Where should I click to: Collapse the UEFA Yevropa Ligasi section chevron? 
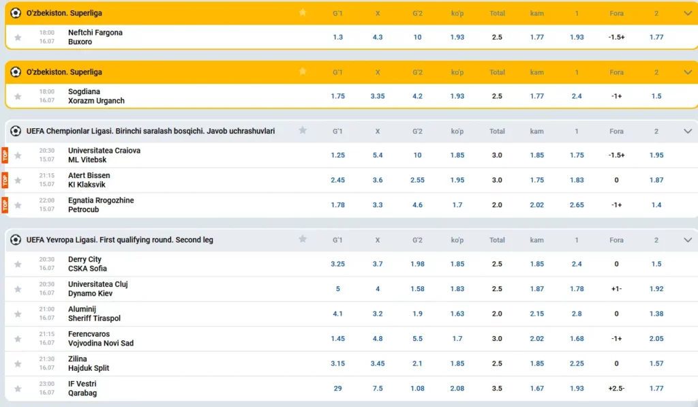coord(688,239)
